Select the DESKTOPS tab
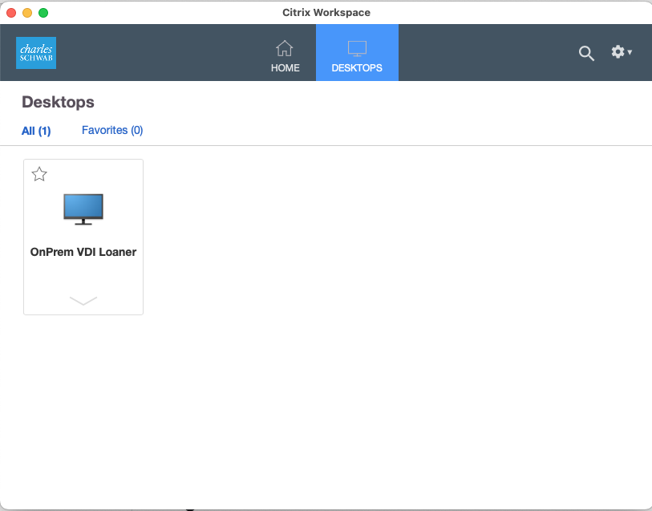This screenshot has width=652, height=511. 357,52
